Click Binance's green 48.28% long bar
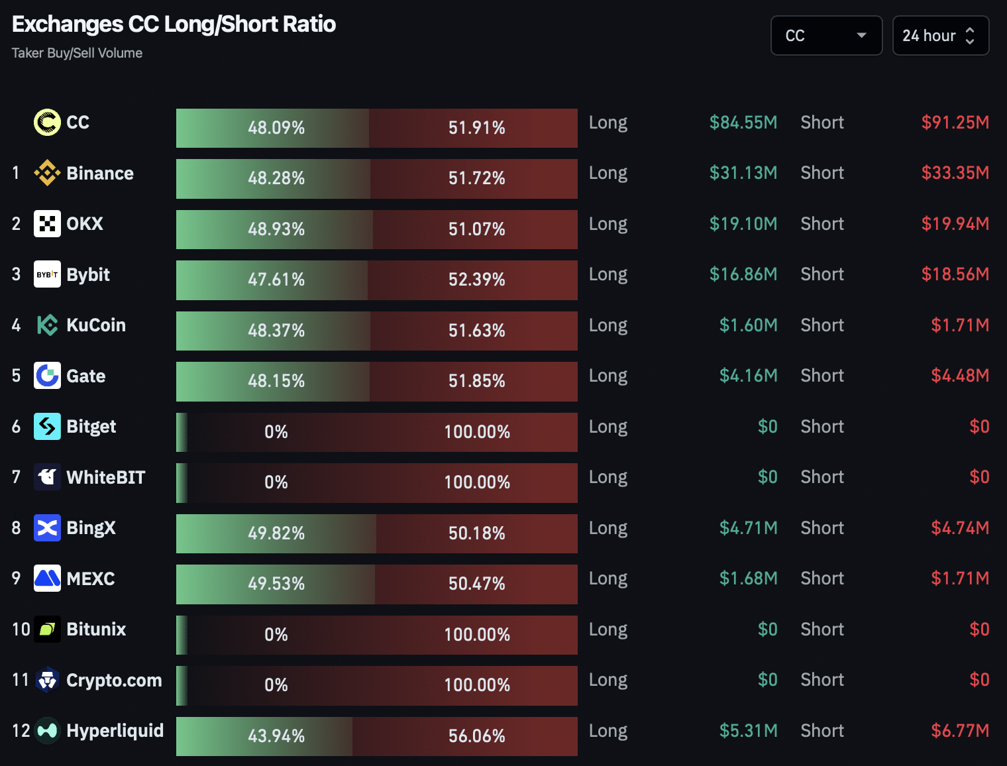Screen dimensions: 1007x766 click(273, 178)
